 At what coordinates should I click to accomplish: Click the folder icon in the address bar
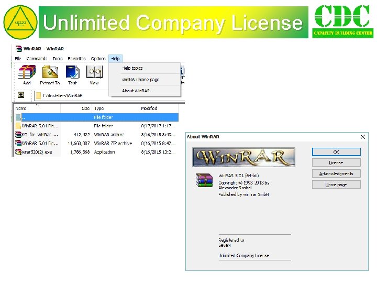point(38,95)
